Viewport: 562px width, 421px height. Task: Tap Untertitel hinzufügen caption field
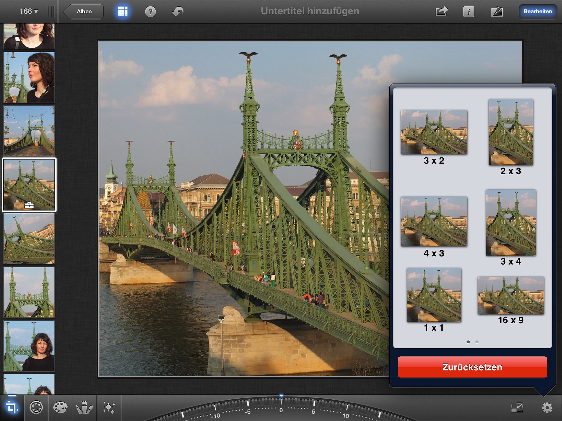point(310,11)
